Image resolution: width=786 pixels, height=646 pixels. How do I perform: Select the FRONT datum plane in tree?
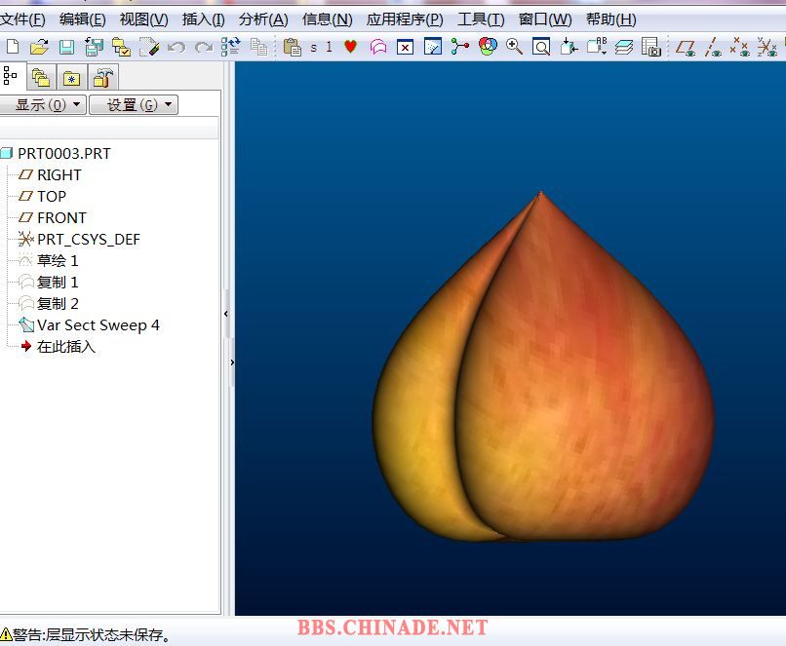(61, 218)
